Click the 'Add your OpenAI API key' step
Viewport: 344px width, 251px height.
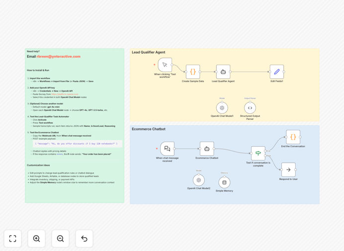(42, 88)
